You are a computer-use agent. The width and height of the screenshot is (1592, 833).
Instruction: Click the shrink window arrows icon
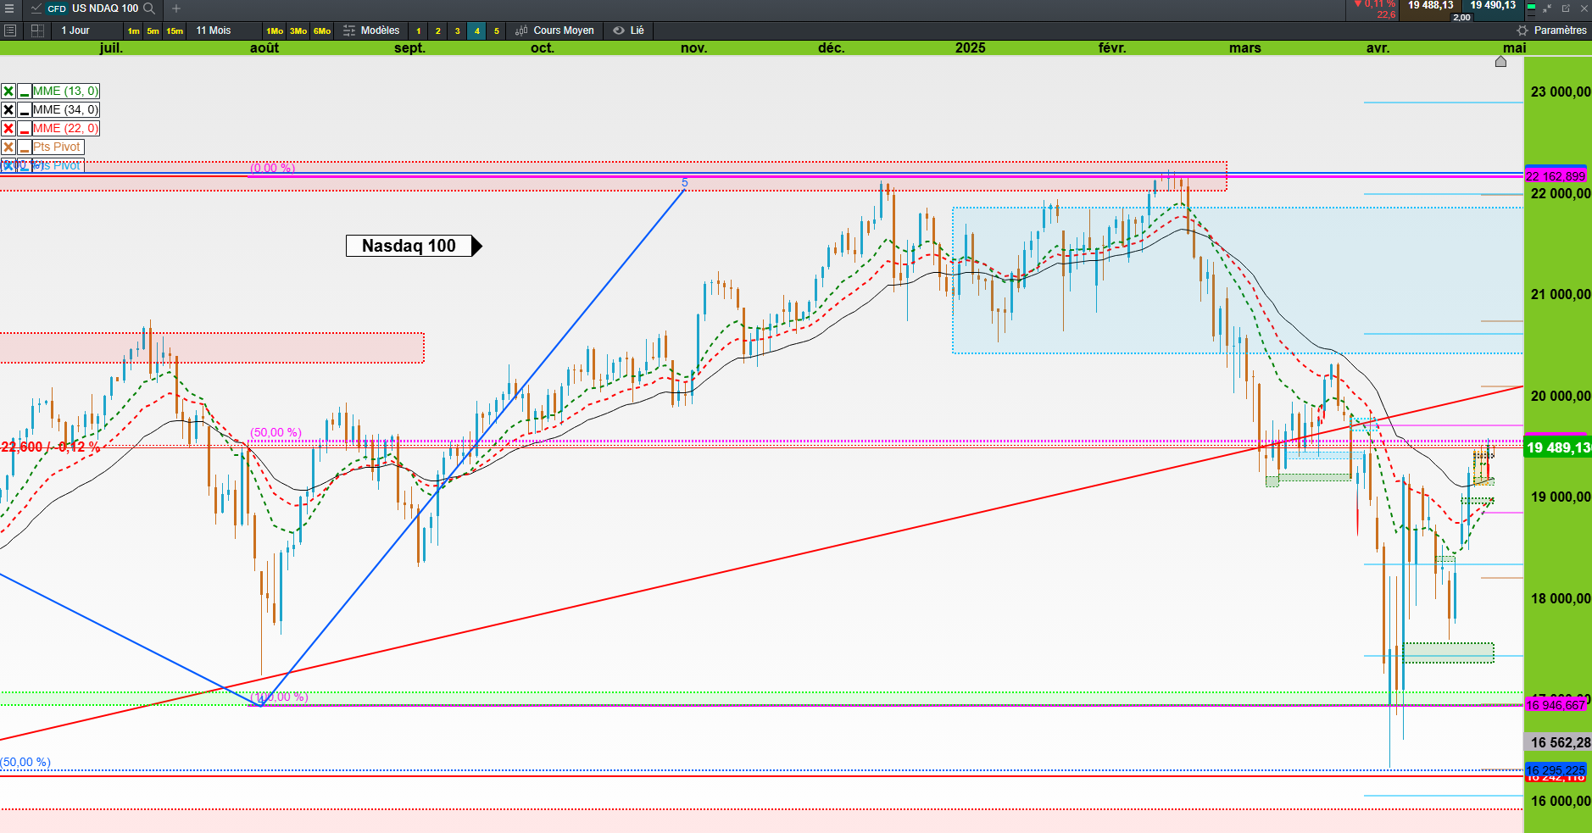point(1547,8)
